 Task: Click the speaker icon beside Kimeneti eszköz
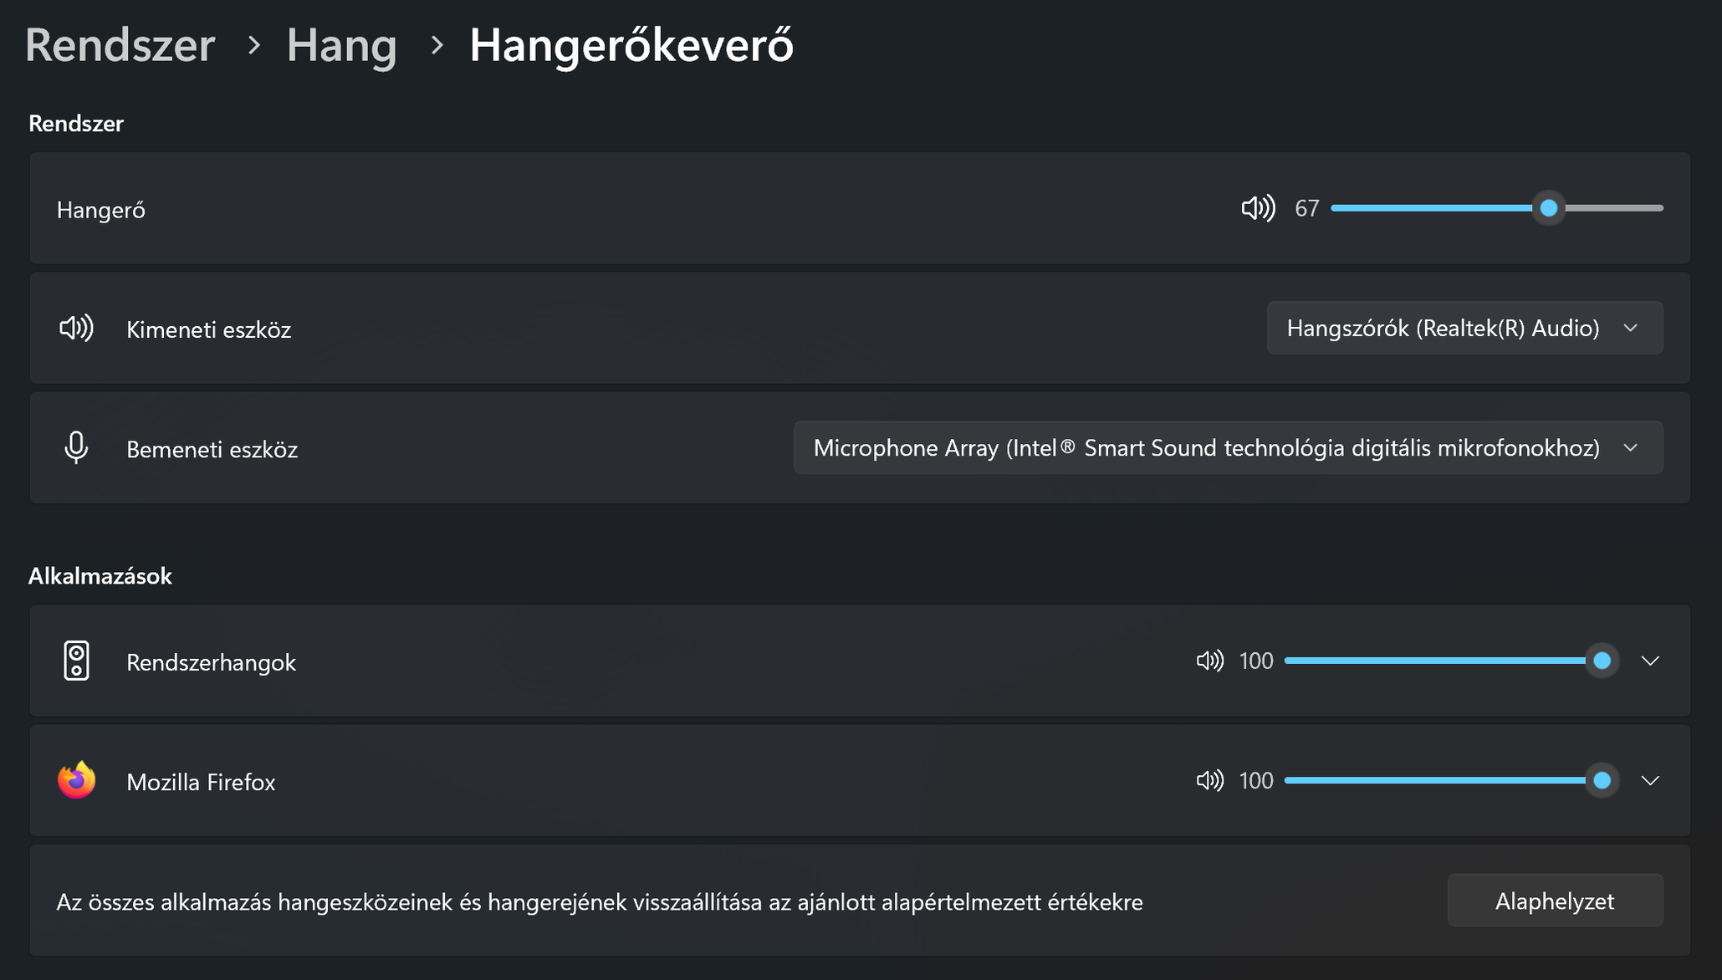click(x=76, y=328)
